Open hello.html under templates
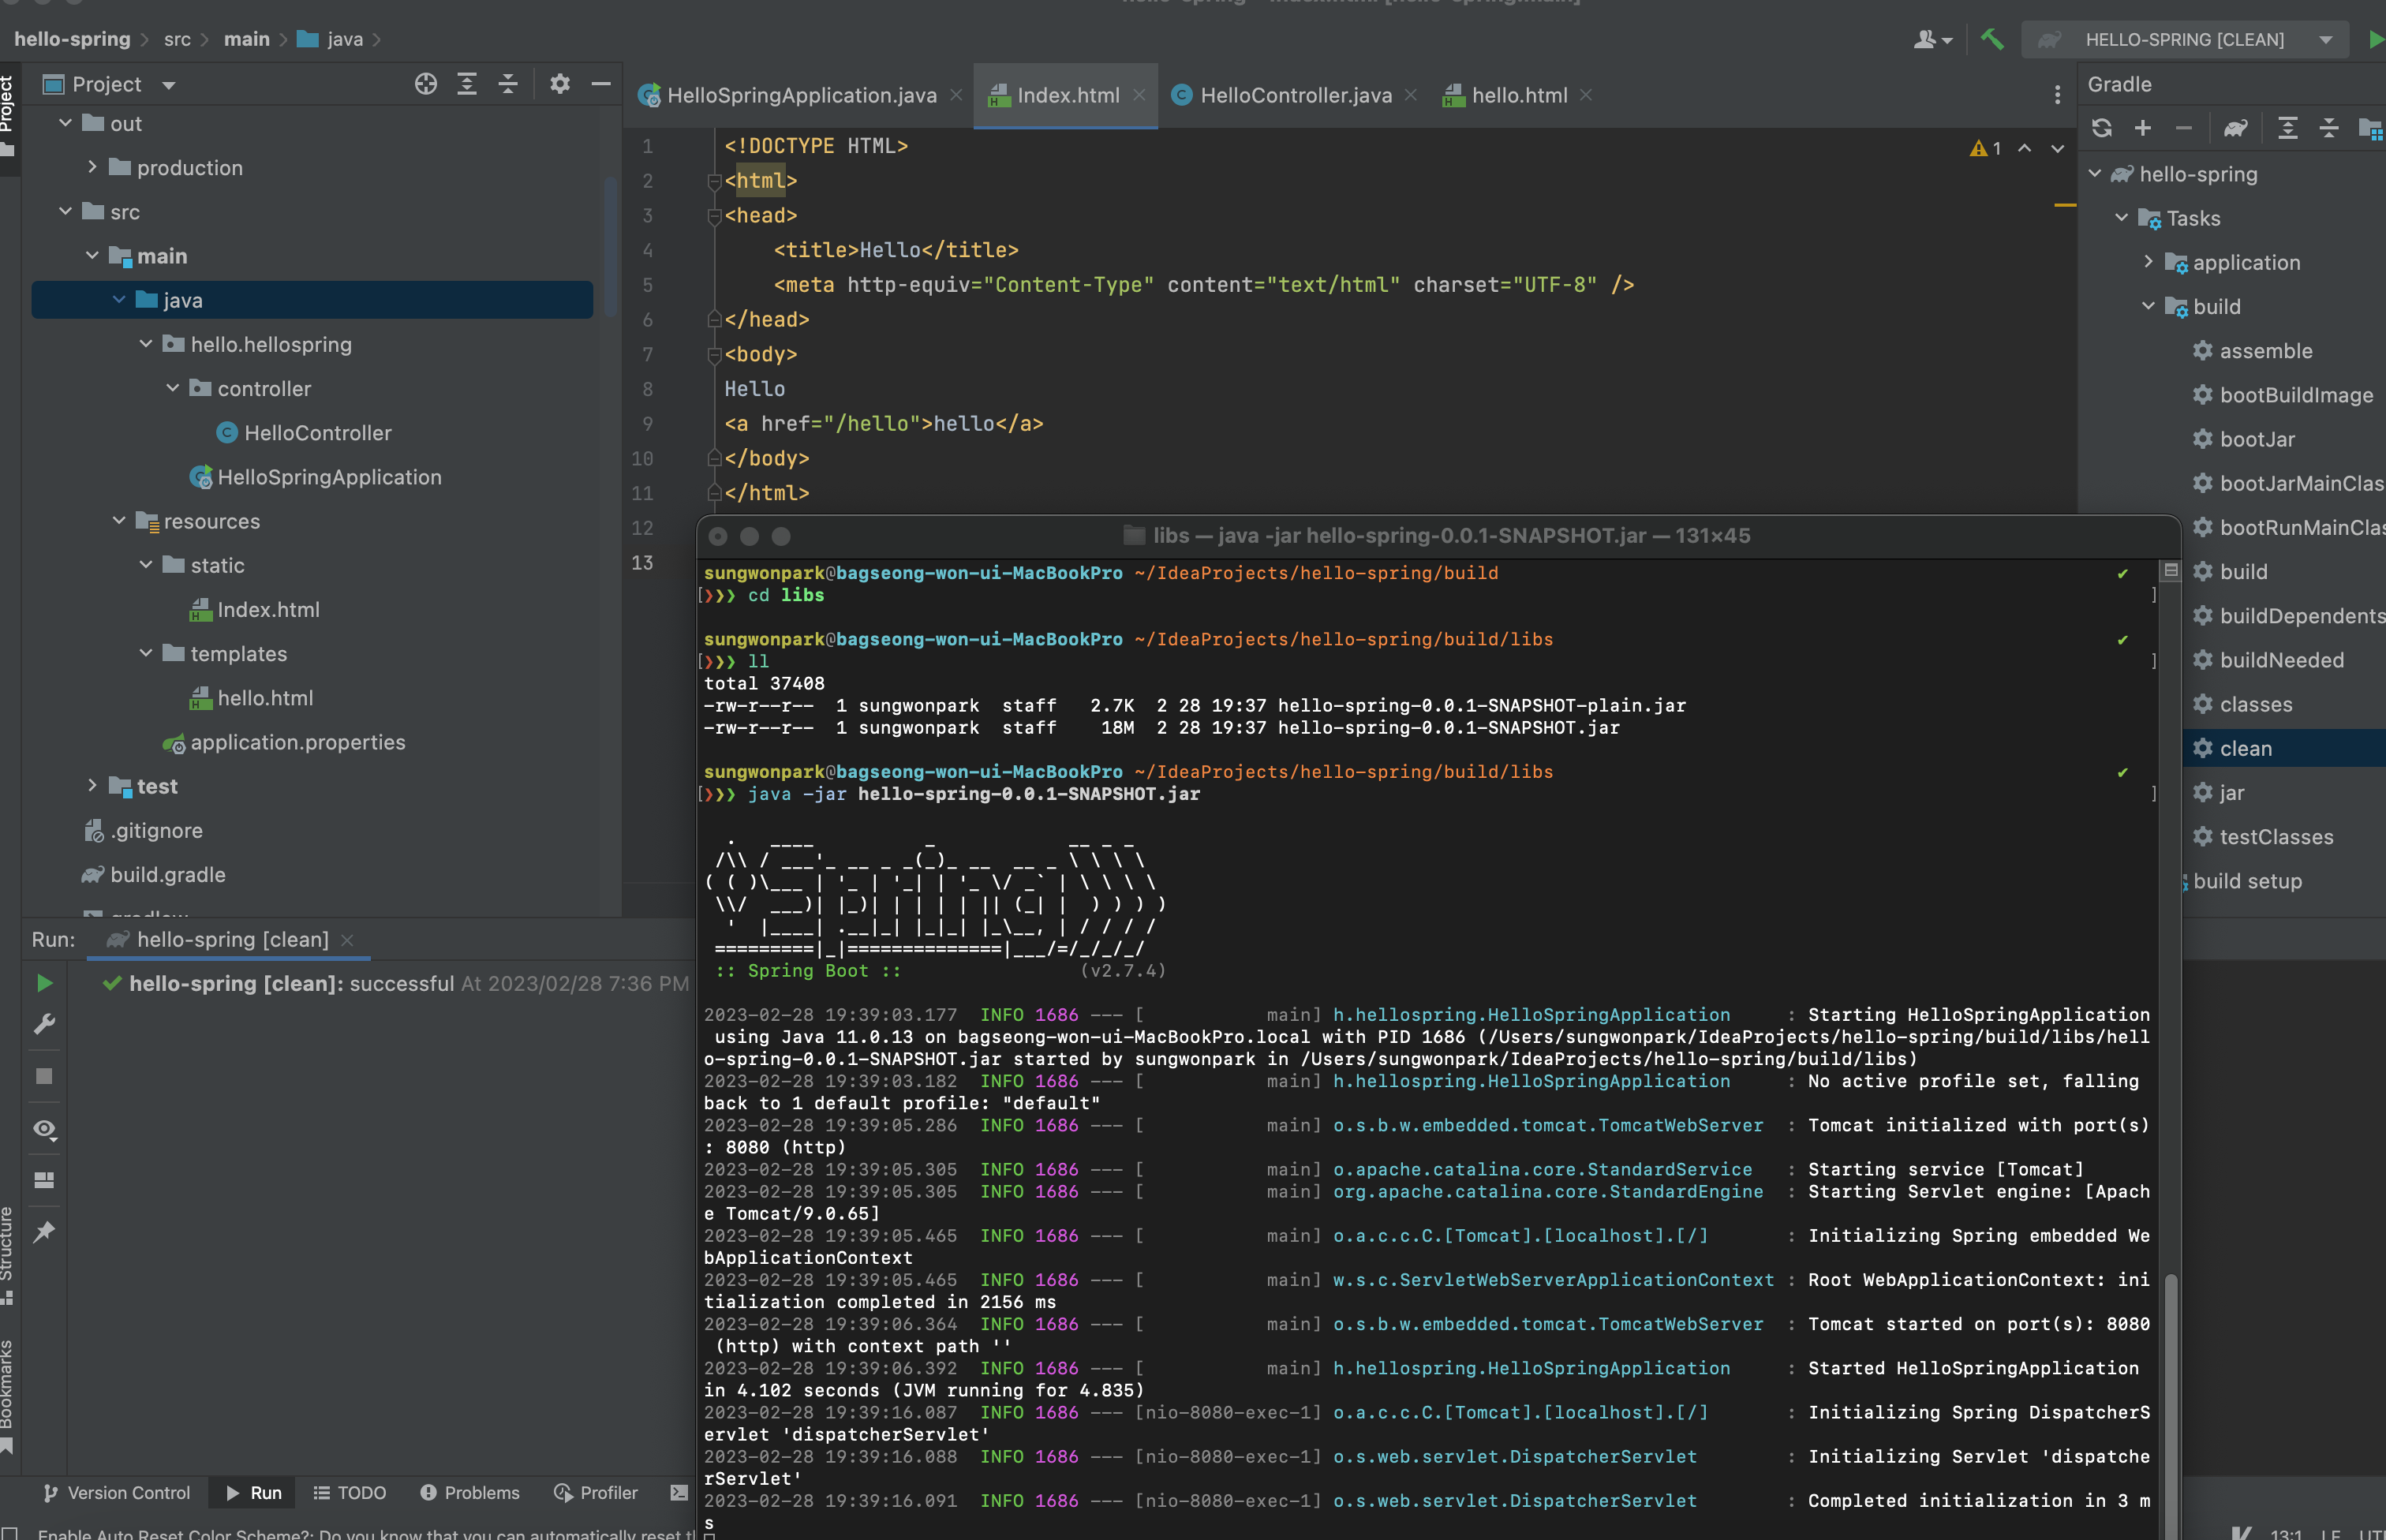The image size is (2386, 1540). (x=251, y=698)
